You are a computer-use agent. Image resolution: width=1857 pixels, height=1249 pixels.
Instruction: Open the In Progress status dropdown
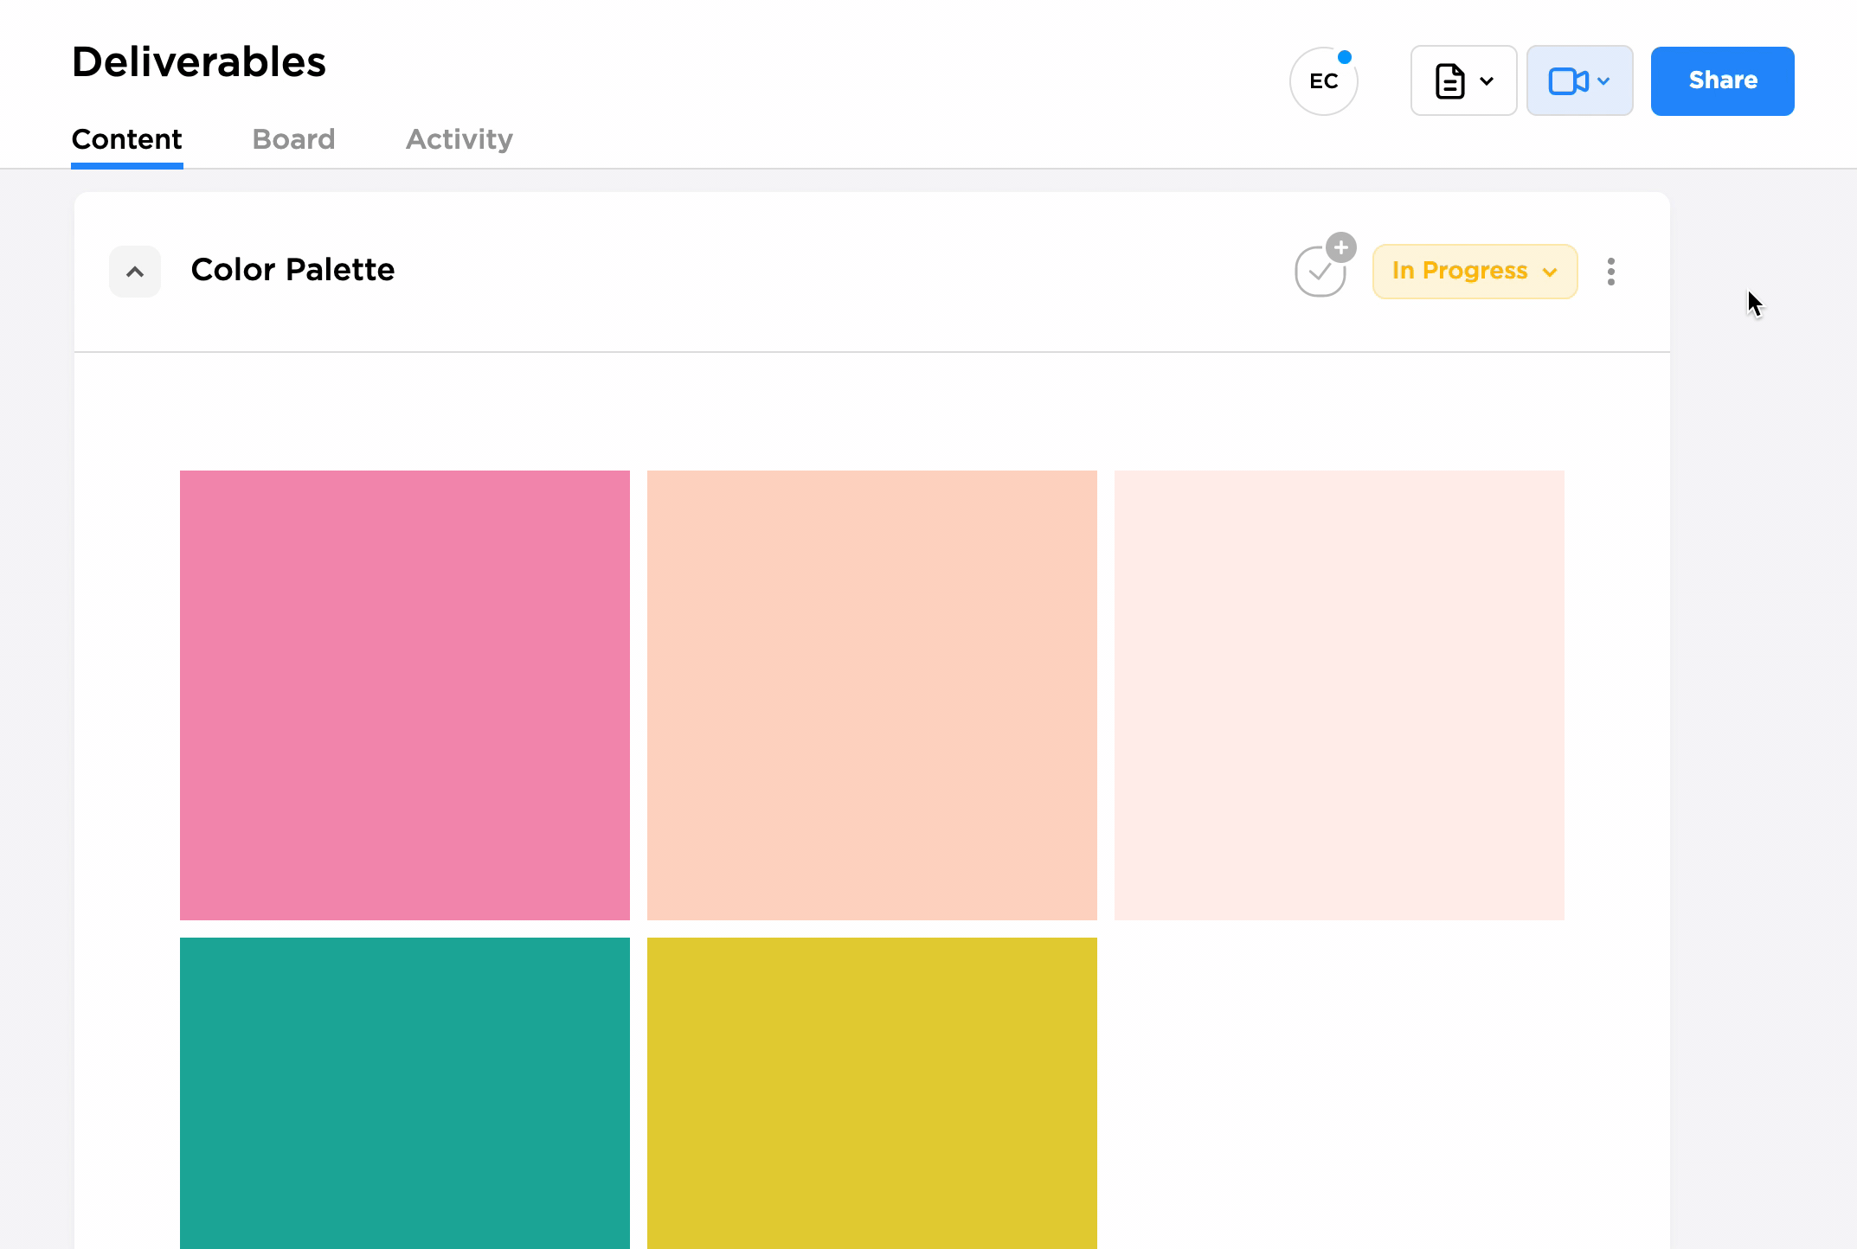(1475, 272)
